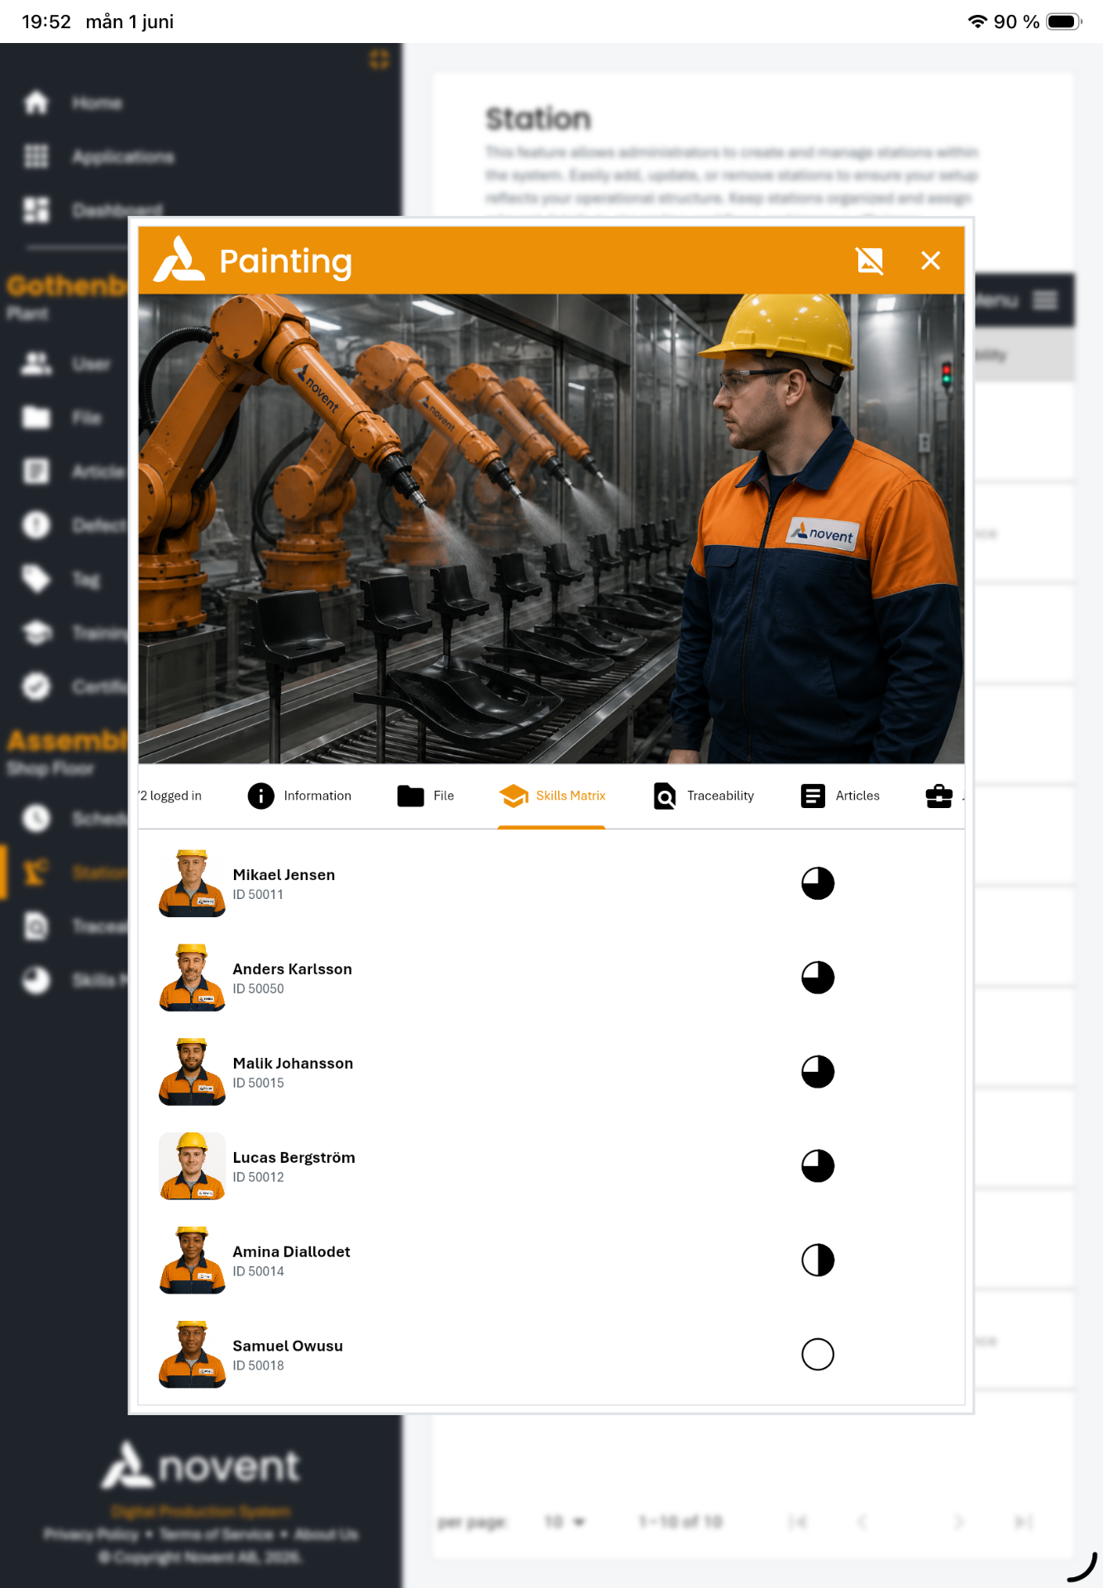Viewport: 1103px width, 1588px height.
Task: Click the Wi-Fi icon in status bar
Action: tap(978, 22)
